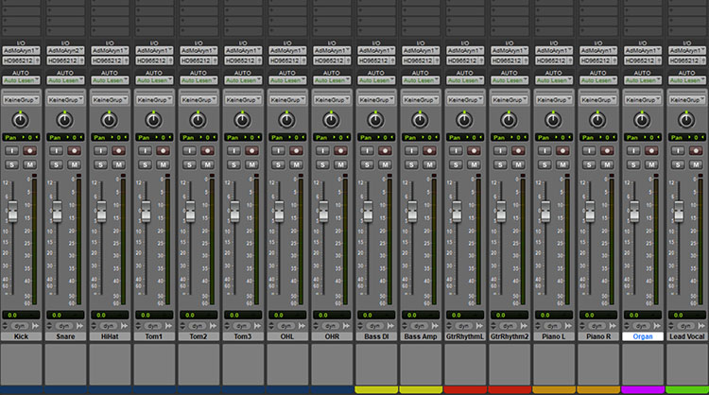Toggle input monitoring on OHR track

point(322,151)
